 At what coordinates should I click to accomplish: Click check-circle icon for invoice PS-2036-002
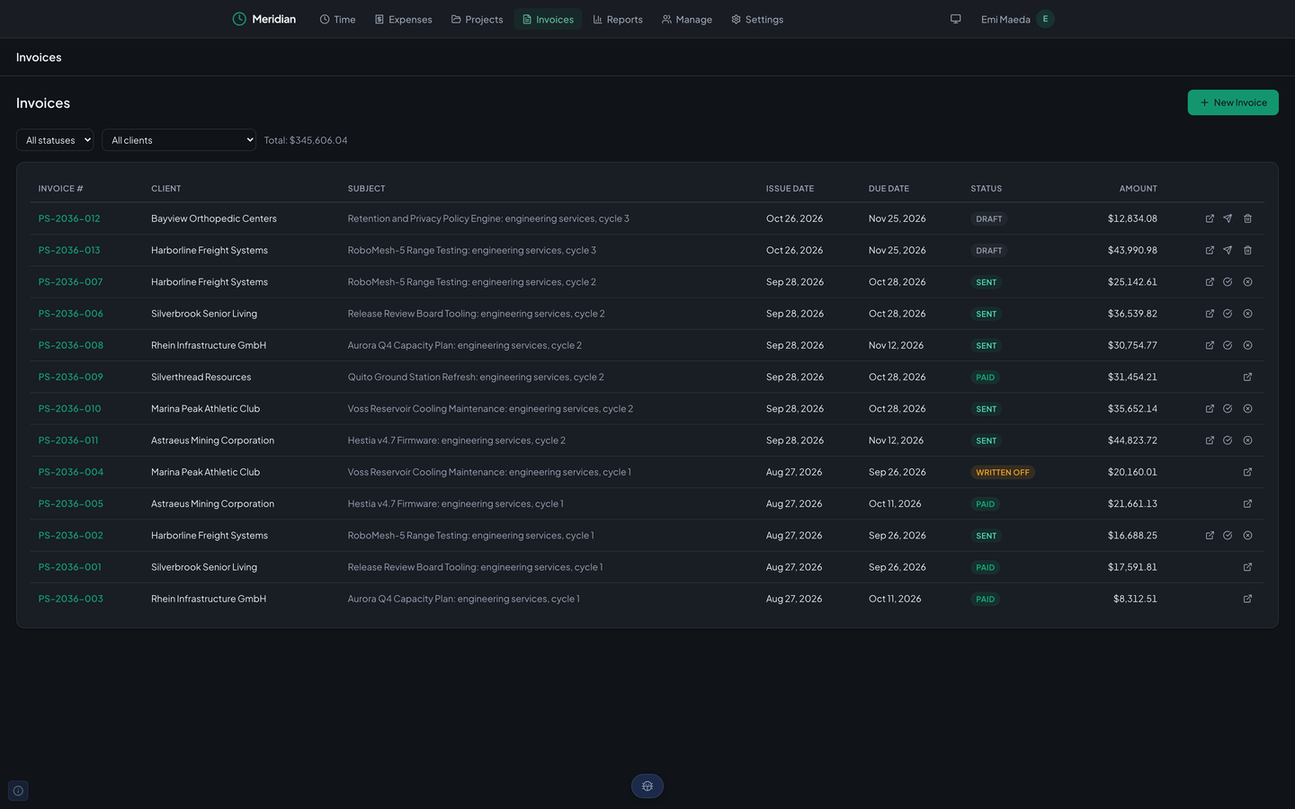click(x=1228, y=536)
